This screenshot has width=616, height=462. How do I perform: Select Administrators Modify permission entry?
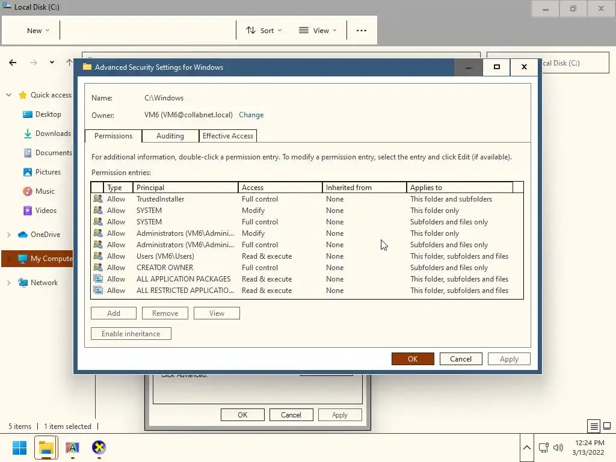307,233
